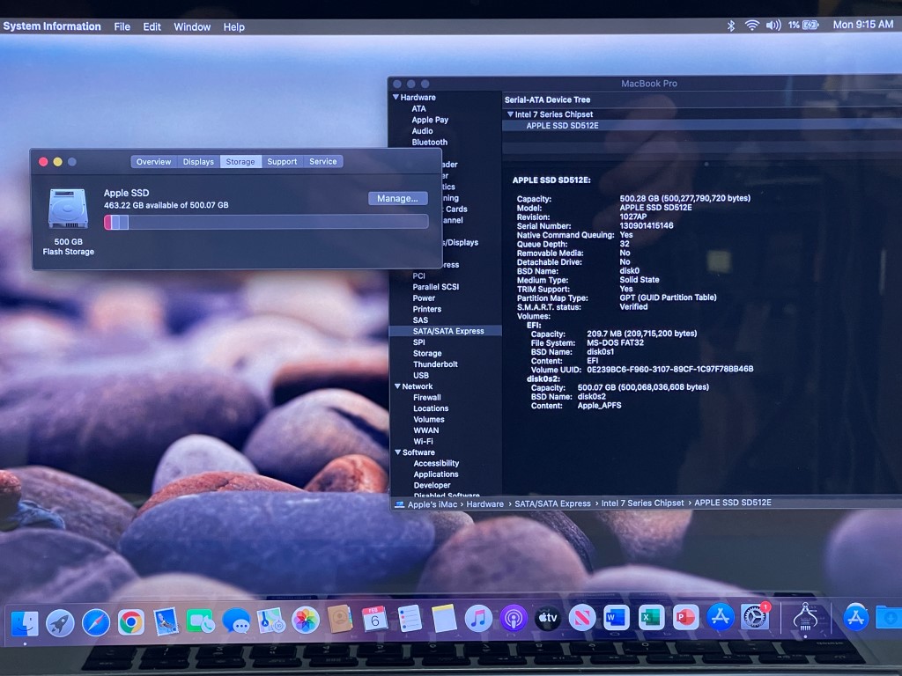The height and width of the screenshot is (676, 902).
Task: Select ATA in Hardware list
Action: [x=418, y=108]
